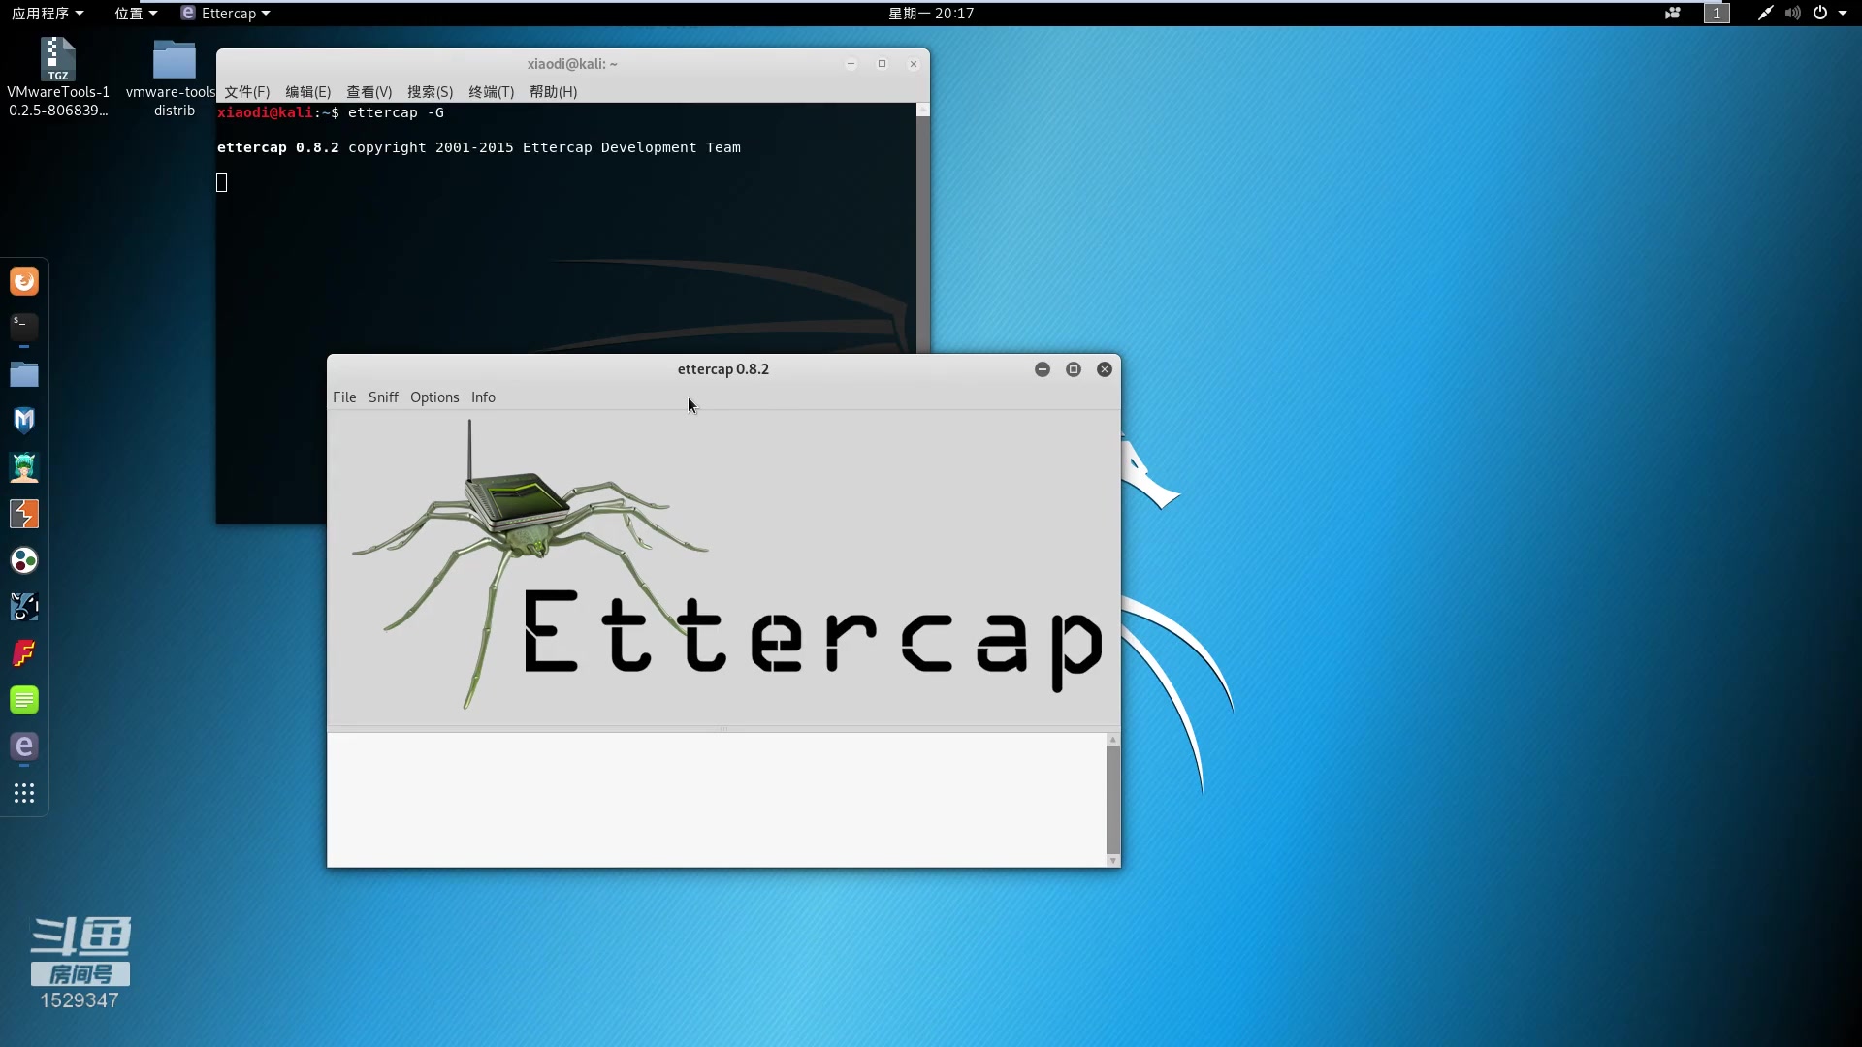Open Faraday red F dock icon

tap(24, 653)
